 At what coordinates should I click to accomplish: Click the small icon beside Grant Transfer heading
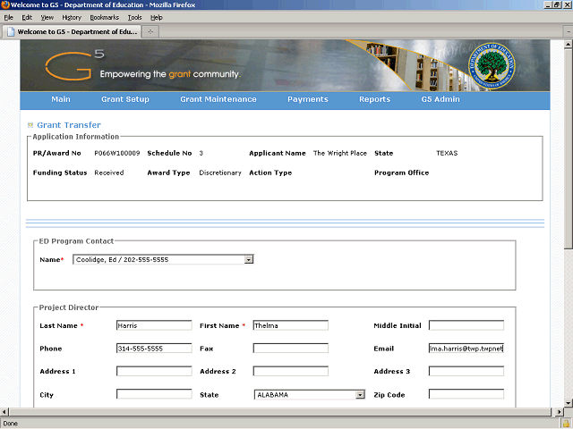pyautogui.click(x=30, y=125)
